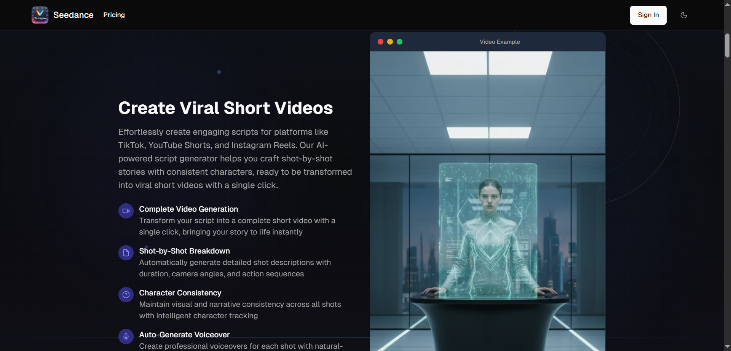This screenshot has height=351, width=731.
Task: Open Seedance home via the brand name
Action: [x=73, y=15]
